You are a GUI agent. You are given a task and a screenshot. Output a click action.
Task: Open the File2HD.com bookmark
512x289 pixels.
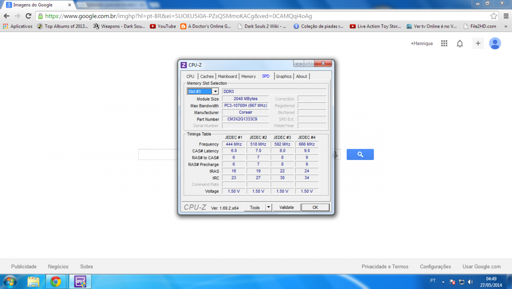tap(480, 26)
